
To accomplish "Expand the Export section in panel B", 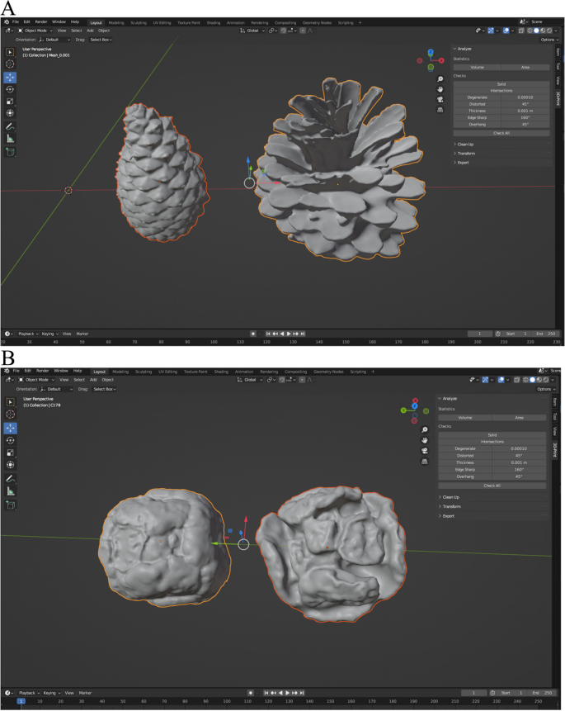I will click(x=450, y=516).
